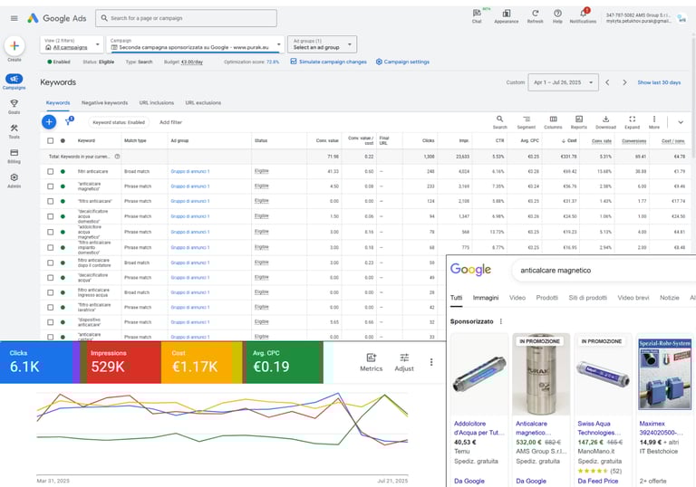The width and height of the screenshot is (696, 487).
Task: Open Billing in the sidebar
Action: 14,156
